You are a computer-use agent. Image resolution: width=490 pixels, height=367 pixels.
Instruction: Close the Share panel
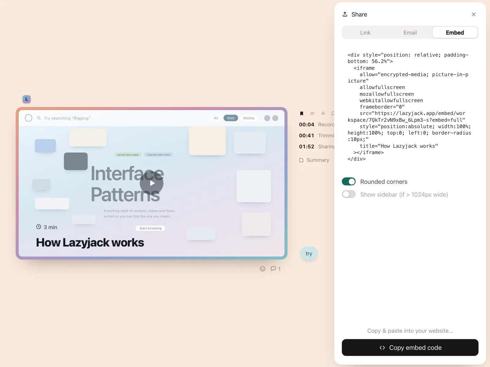pos(473,14)
